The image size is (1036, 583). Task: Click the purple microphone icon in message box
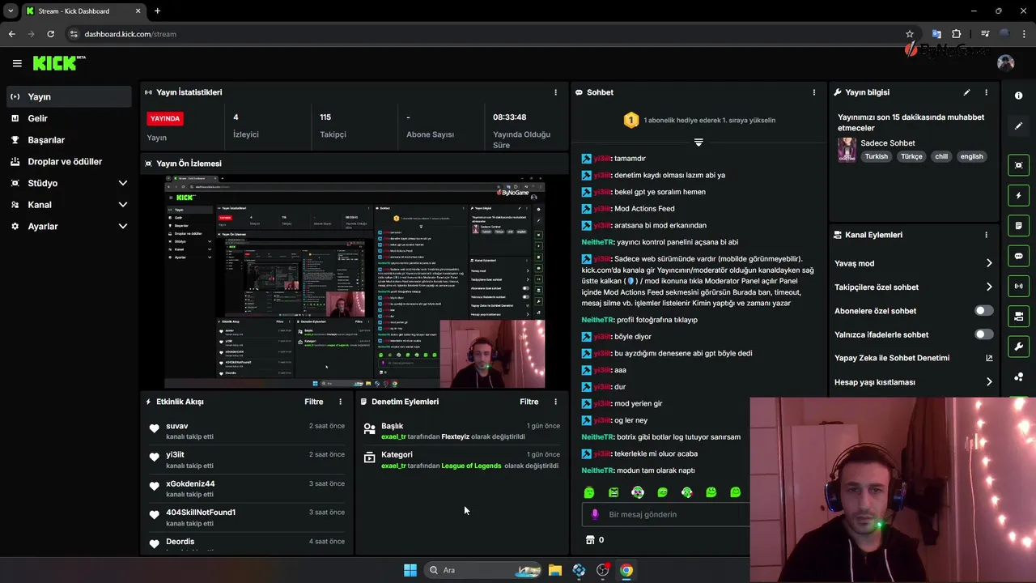tap(595, 514)
